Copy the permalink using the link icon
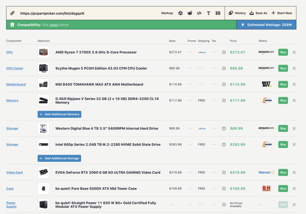 [12, 13]
